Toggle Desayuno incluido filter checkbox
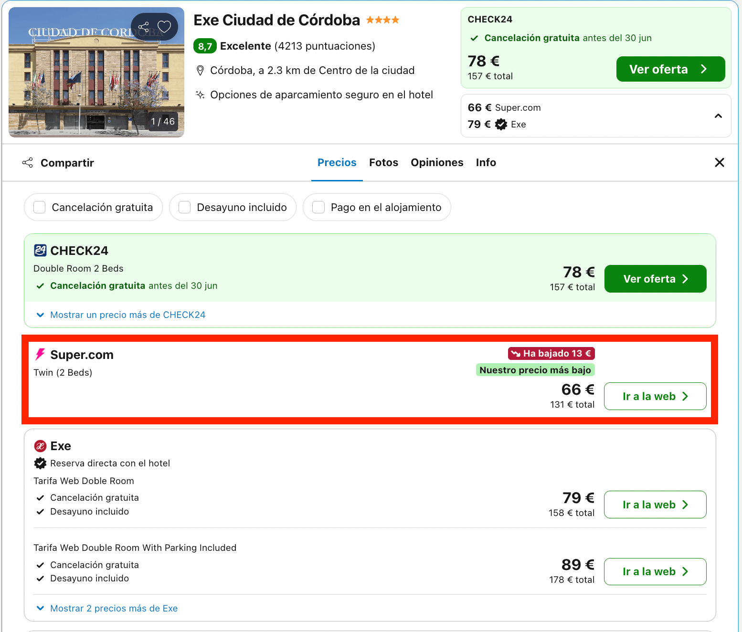742x632 pixels. tap(184, 207)
